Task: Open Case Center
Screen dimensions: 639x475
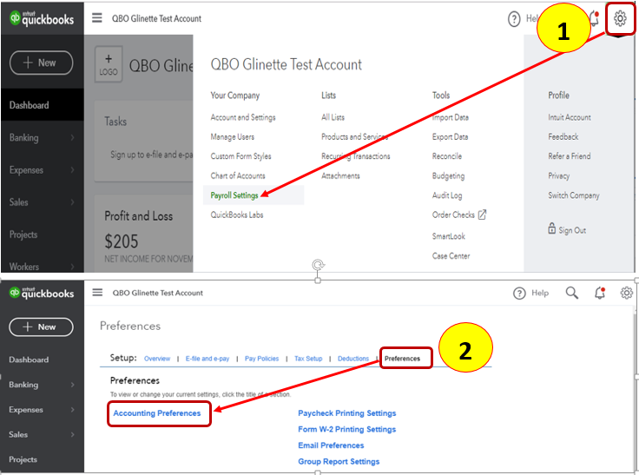Action: coord(451,255)
